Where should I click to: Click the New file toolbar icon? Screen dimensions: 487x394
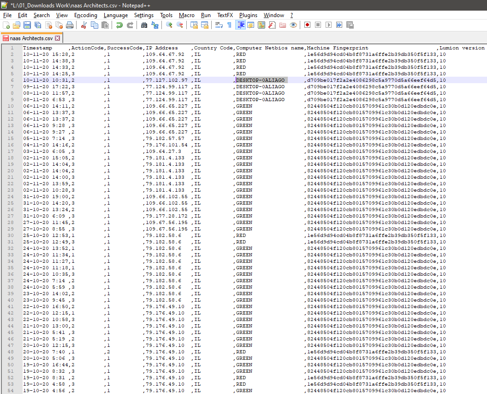(x=6, y=25)
